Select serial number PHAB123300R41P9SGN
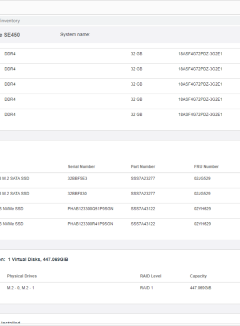 click(90, 224)
